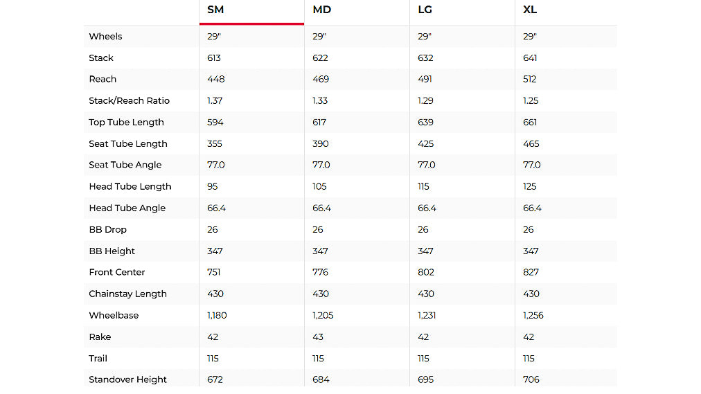This screenshot has height=394, width=701.
Task: Select the MD rake value 43
Action: pyautogui.click(x=318, y=337)
